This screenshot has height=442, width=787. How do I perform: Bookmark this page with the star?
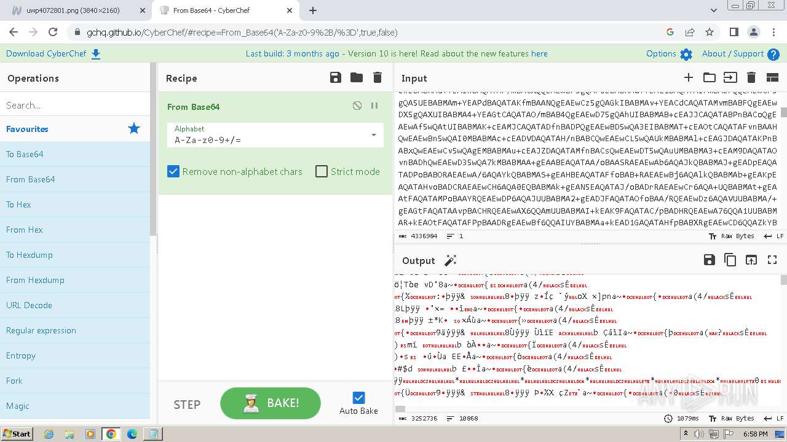(x=710, y=33)
